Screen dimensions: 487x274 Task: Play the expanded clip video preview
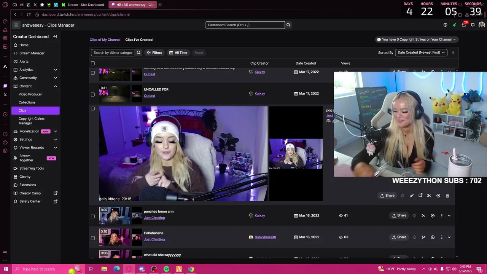(x=183, y=154)
